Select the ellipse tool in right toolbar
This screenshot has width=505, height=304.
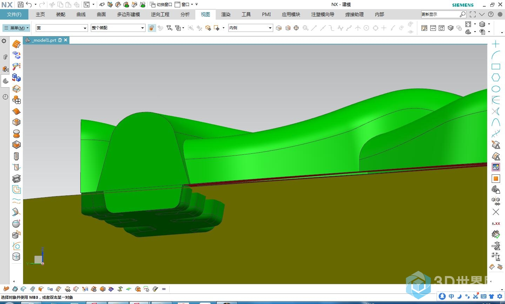coord(496,89)
